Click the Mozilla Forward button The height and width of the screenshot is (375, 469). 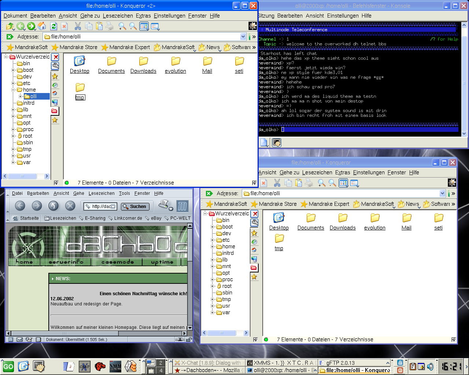pos(37,206)
